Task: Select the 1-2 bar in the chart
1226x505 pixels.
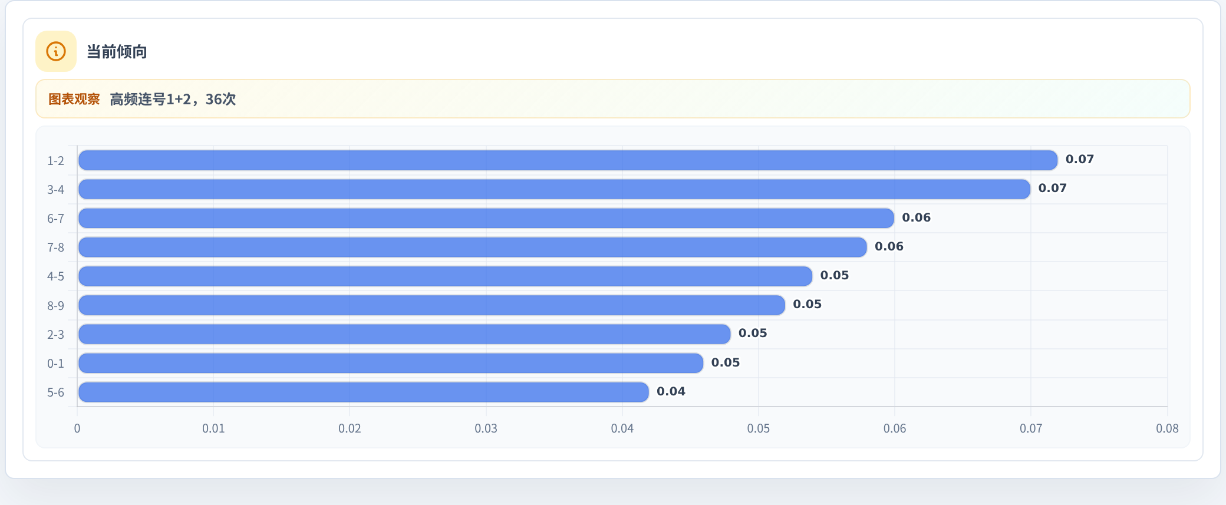Action: click(568, 160)
